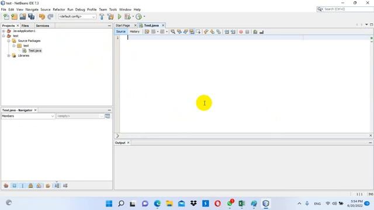Toggle Show Fields in Navigator
Image resolution: width=374 pixels, height=210 pixels.
click(x=14, y=185)
